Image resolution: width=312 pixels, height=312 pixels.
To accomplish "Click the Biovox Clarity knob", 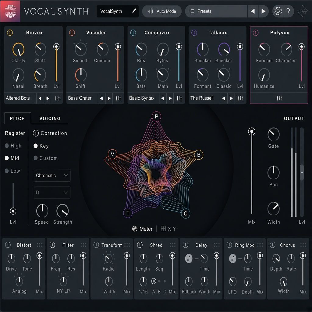I will (18, 49).
